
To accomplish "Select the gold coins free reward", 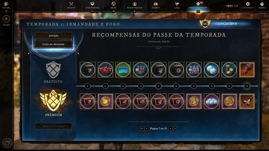I will 229,70.
